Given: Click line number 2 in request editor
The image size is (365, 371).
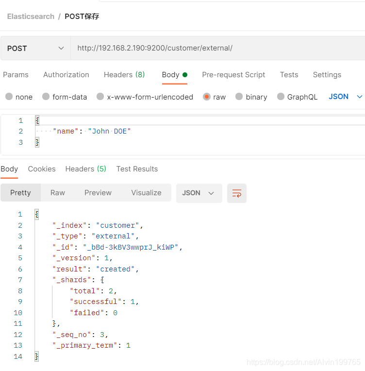Looking at the screenshot, I should (x=21, y=131).
